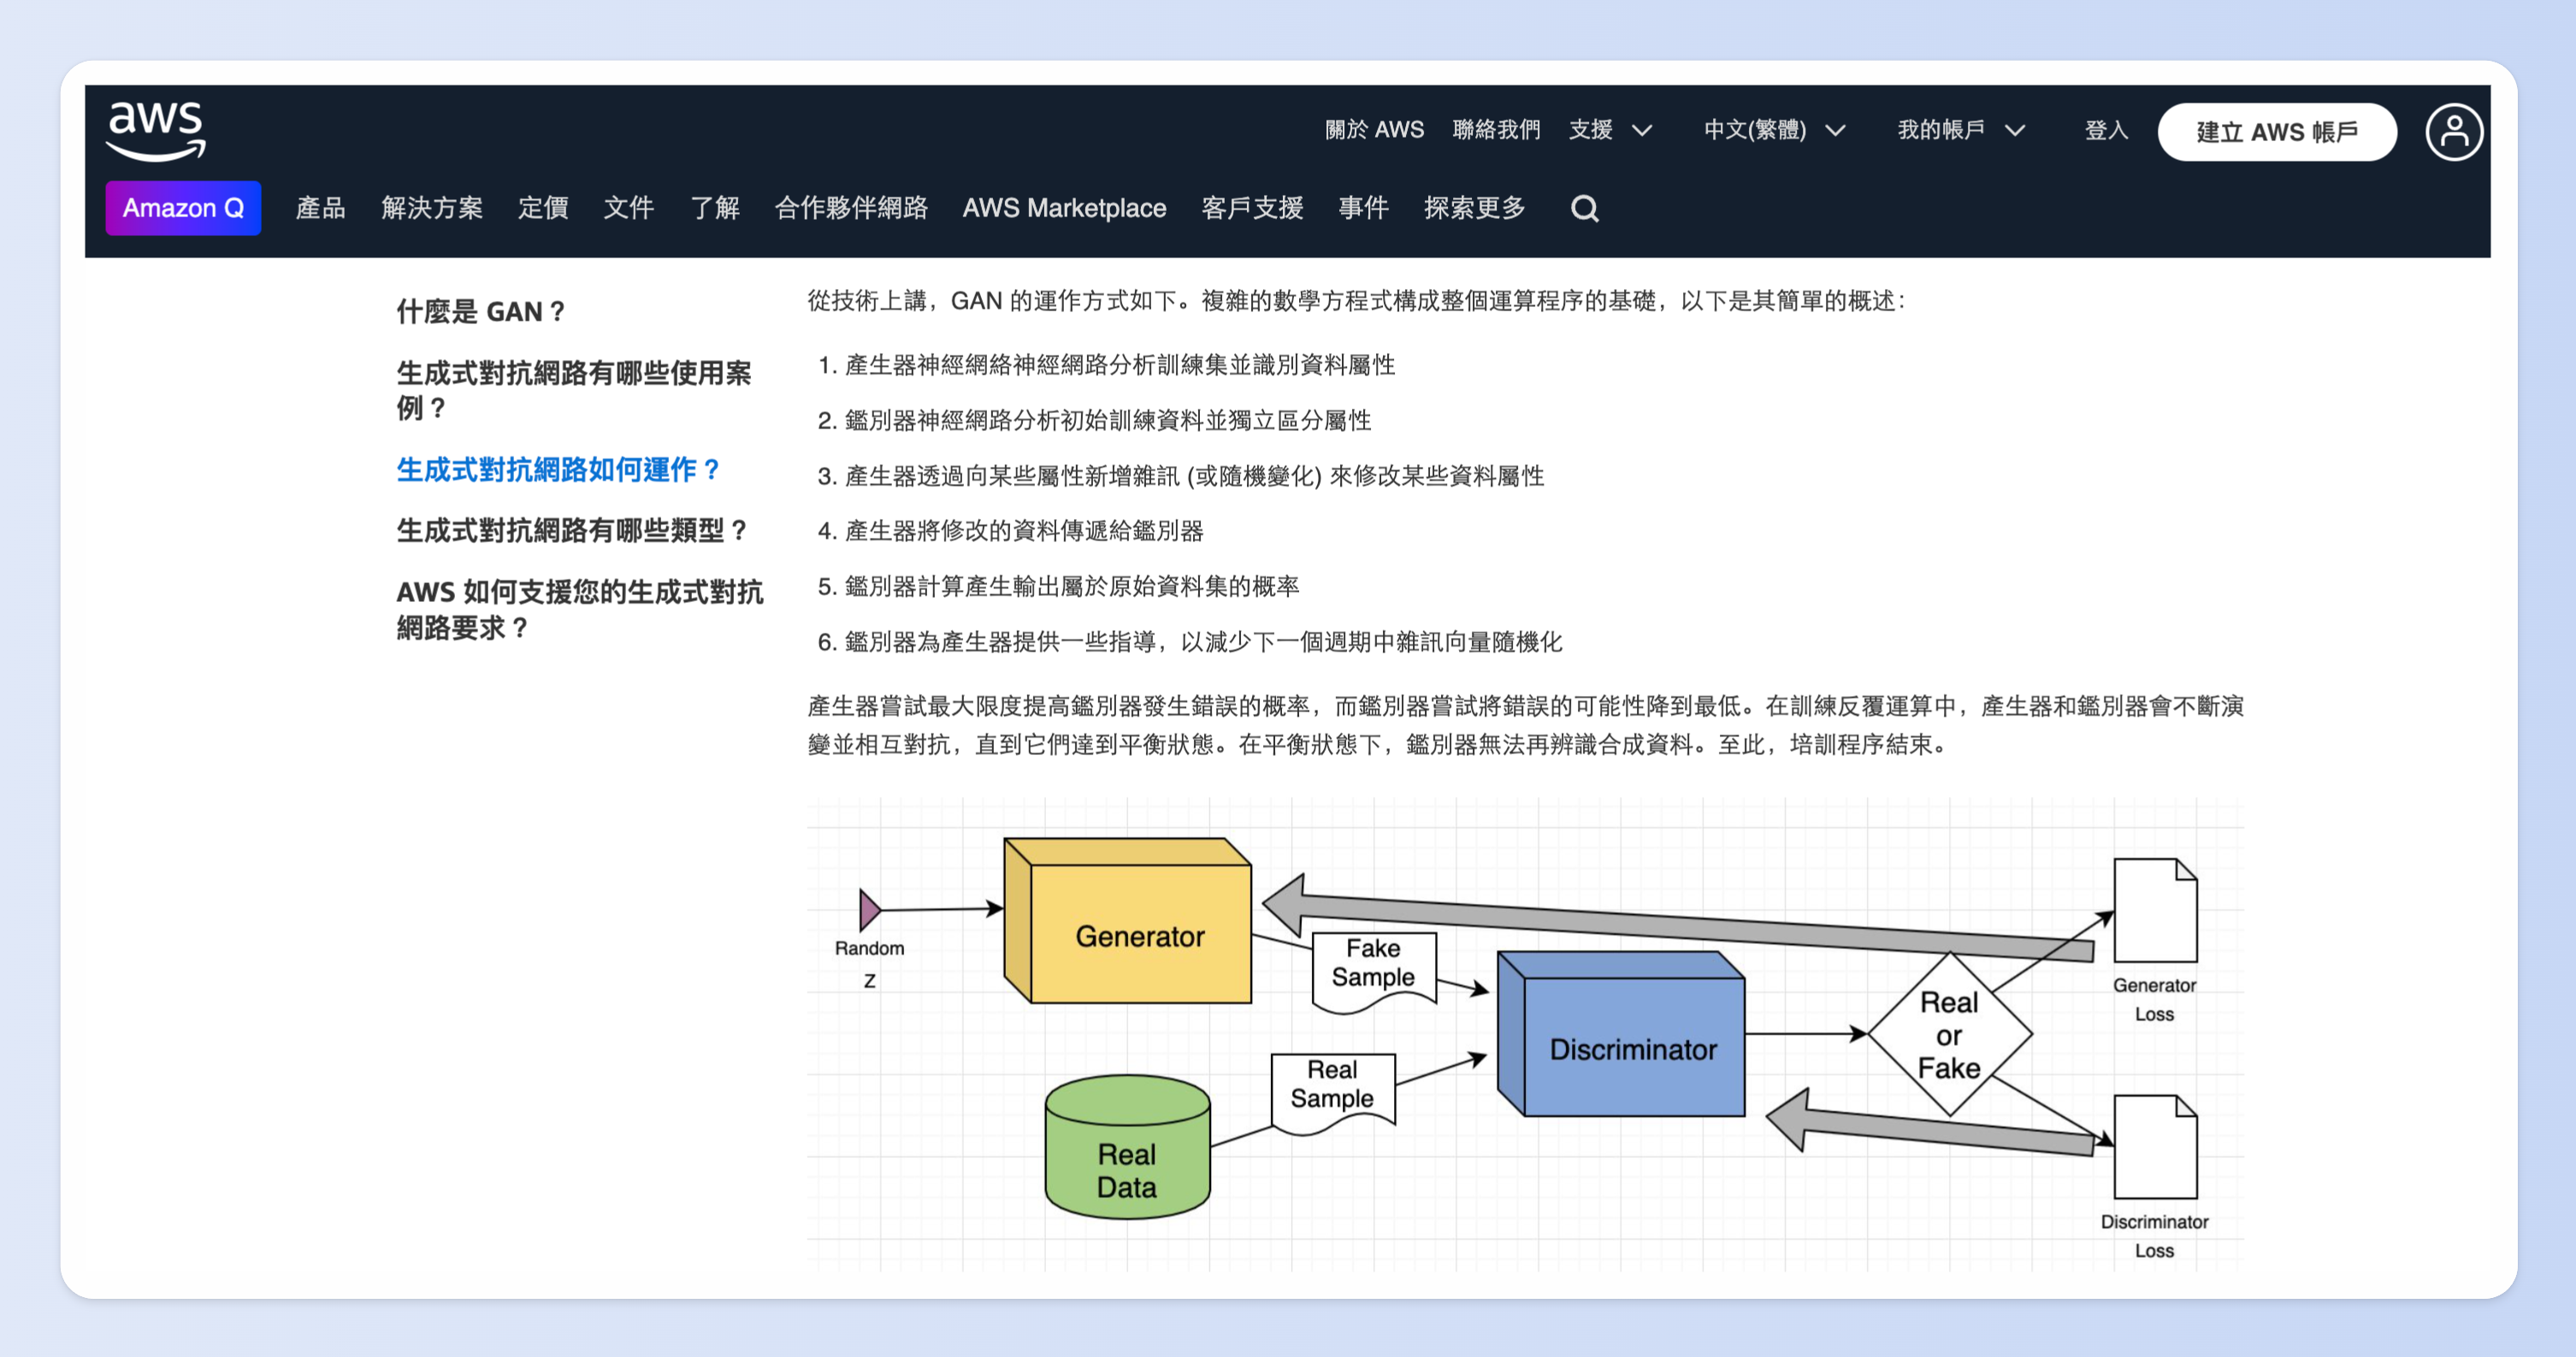Expand the 我的帳戶 dropdown
Image resolution: width=2576 pixels, height=1357 pixels.
point(1960,130)
